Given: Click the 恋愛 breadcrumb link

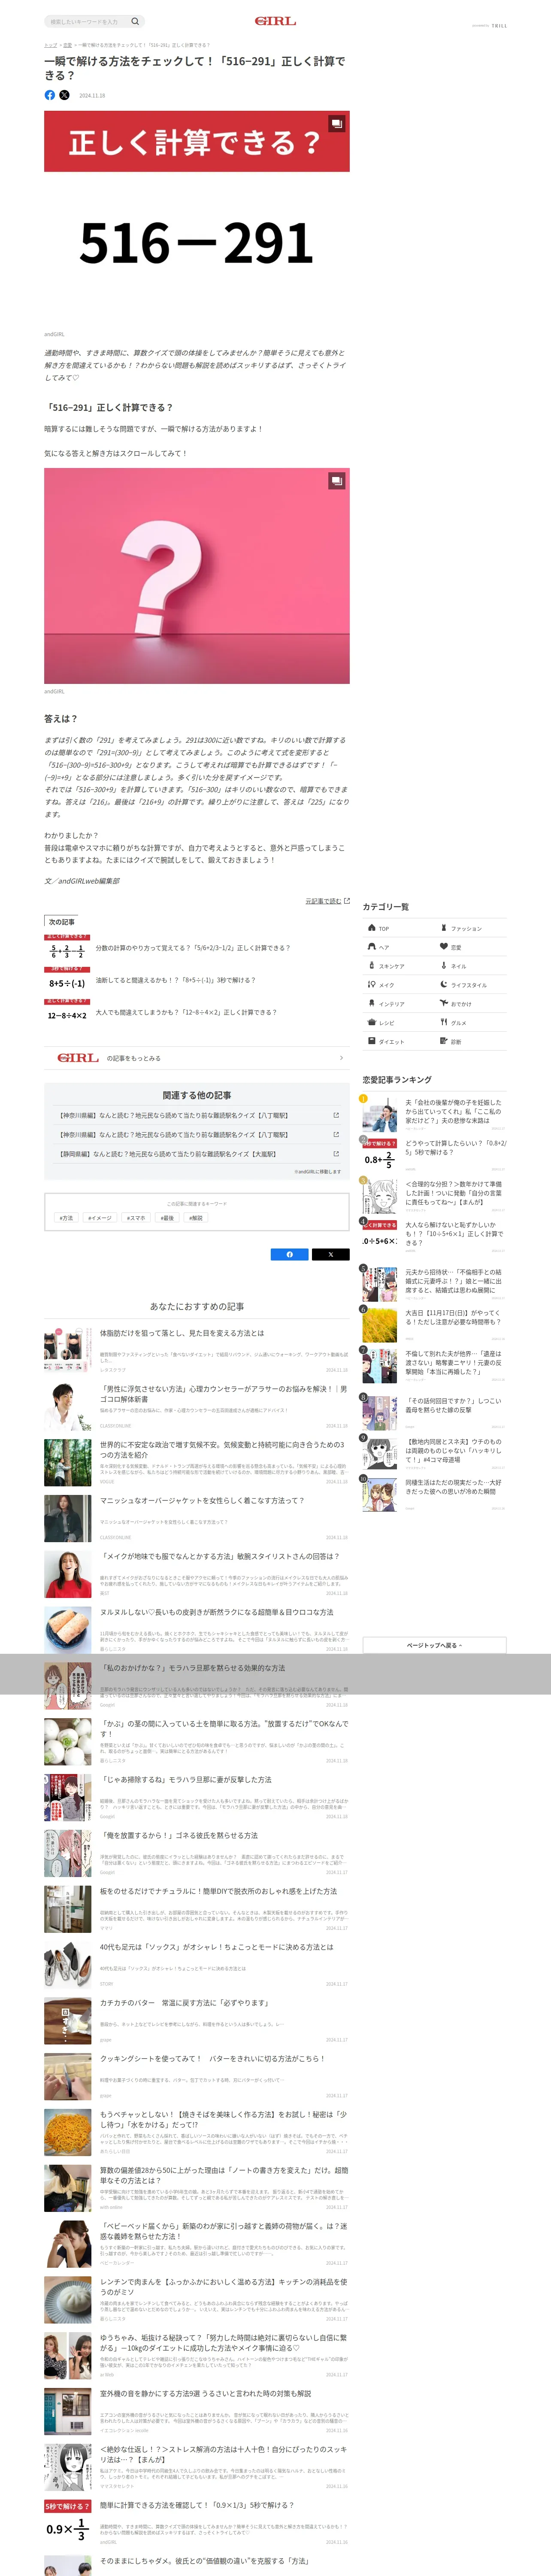Looking at the screenshot, I should (67, 45).
